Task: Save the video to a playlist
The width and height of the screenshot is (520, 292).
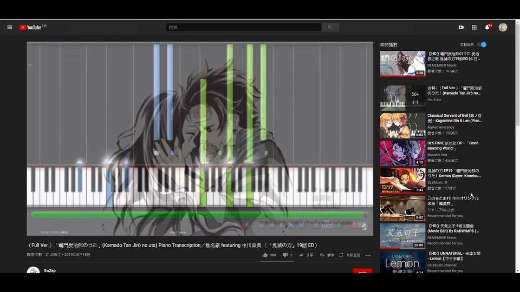Action: coord(327,255)
